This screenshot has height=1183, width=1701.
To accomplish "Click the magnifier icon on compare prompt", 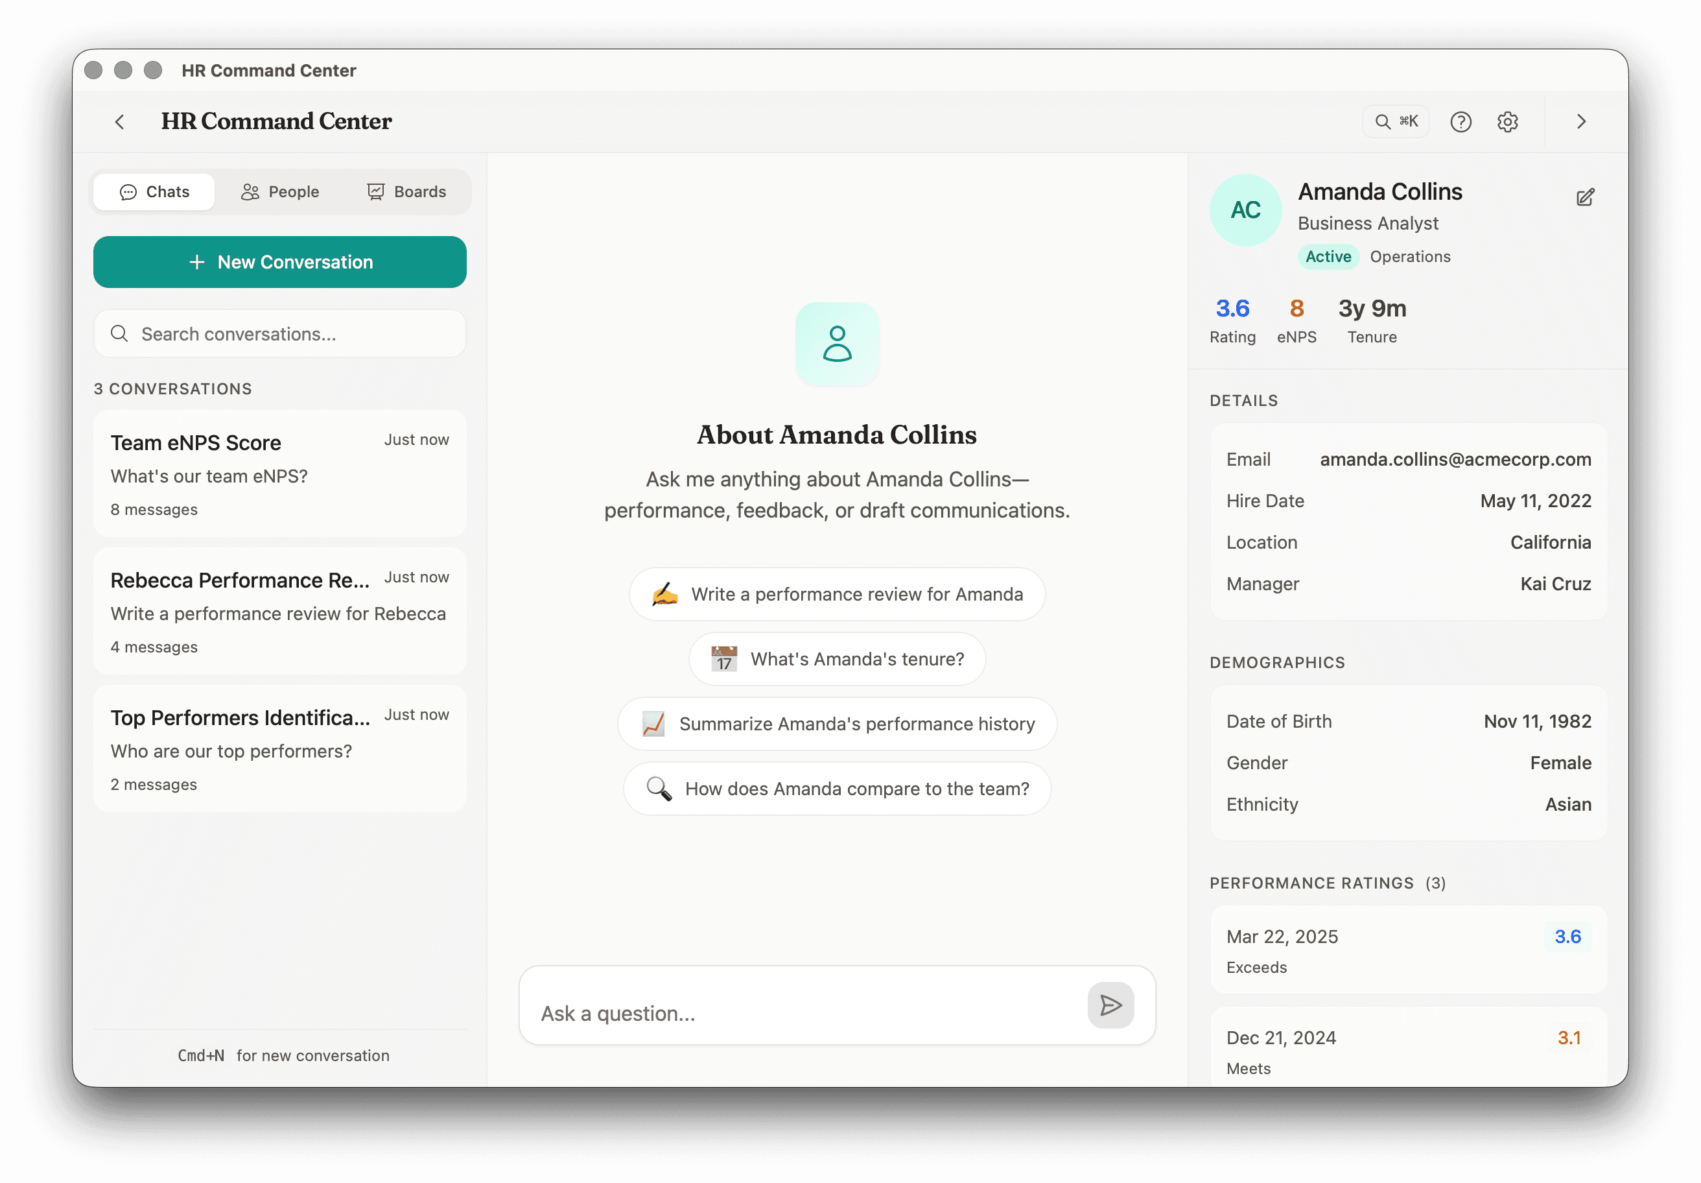I will (658, 789).
